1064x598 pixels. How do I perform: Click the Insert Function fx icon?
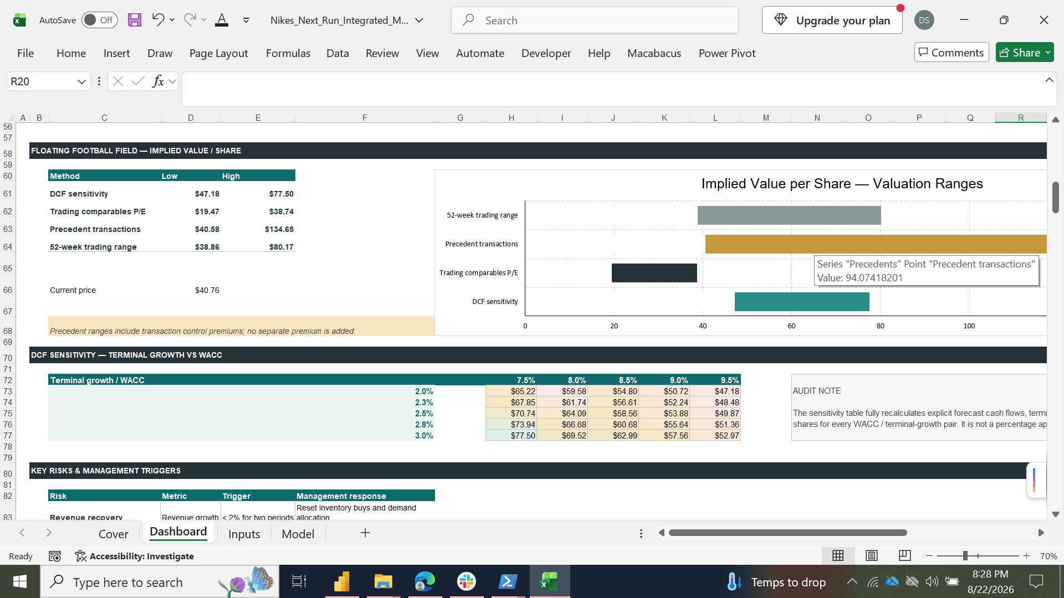[158, 82]
